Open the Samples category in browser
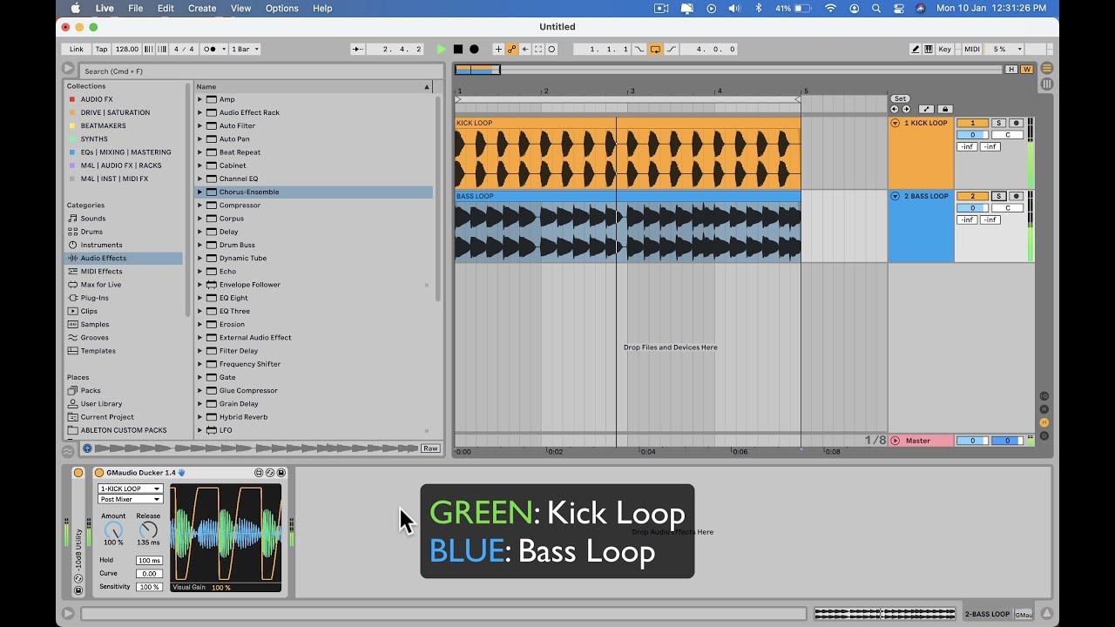 [95, 324]
